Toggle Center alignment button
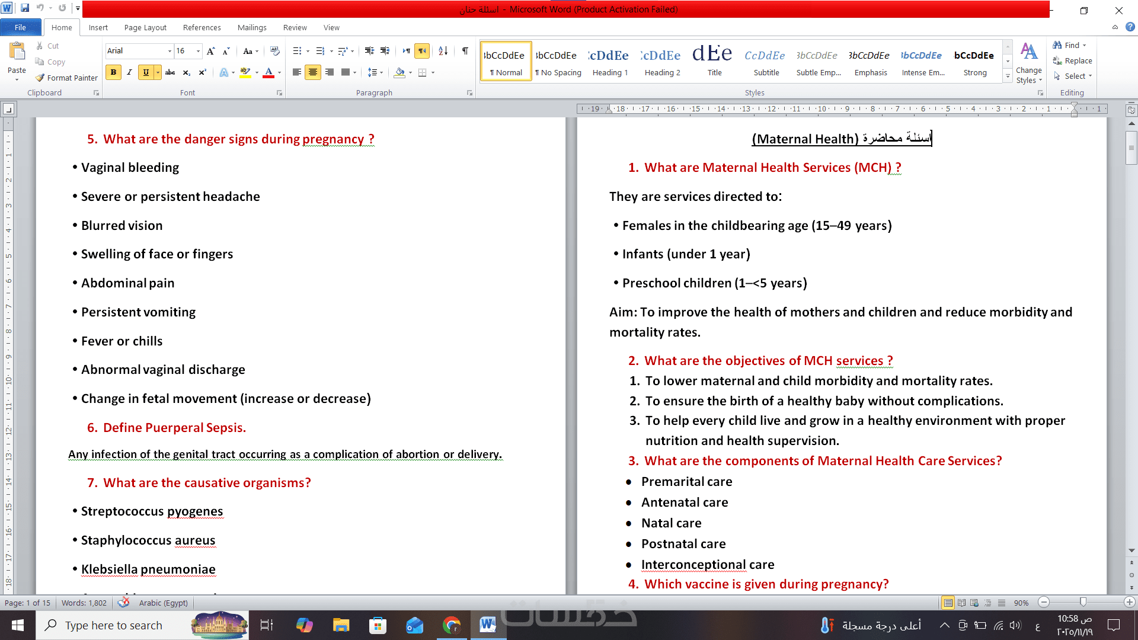 tap(313, 72)
